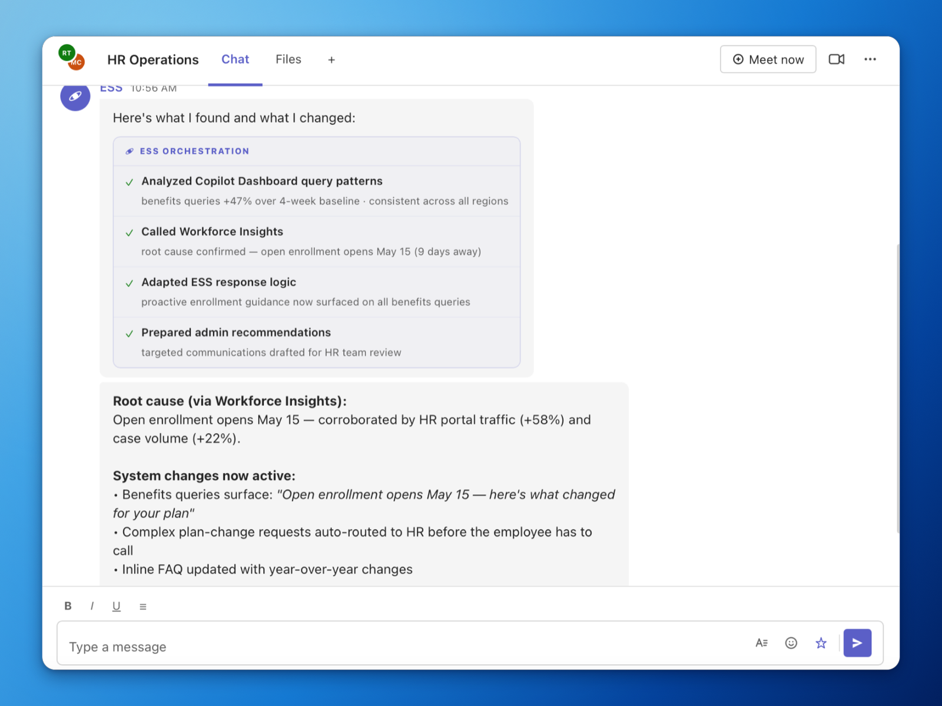Click the ESS ORCHESTRATION card header
The height and width of the screenshot is (706, 942).
317,151
